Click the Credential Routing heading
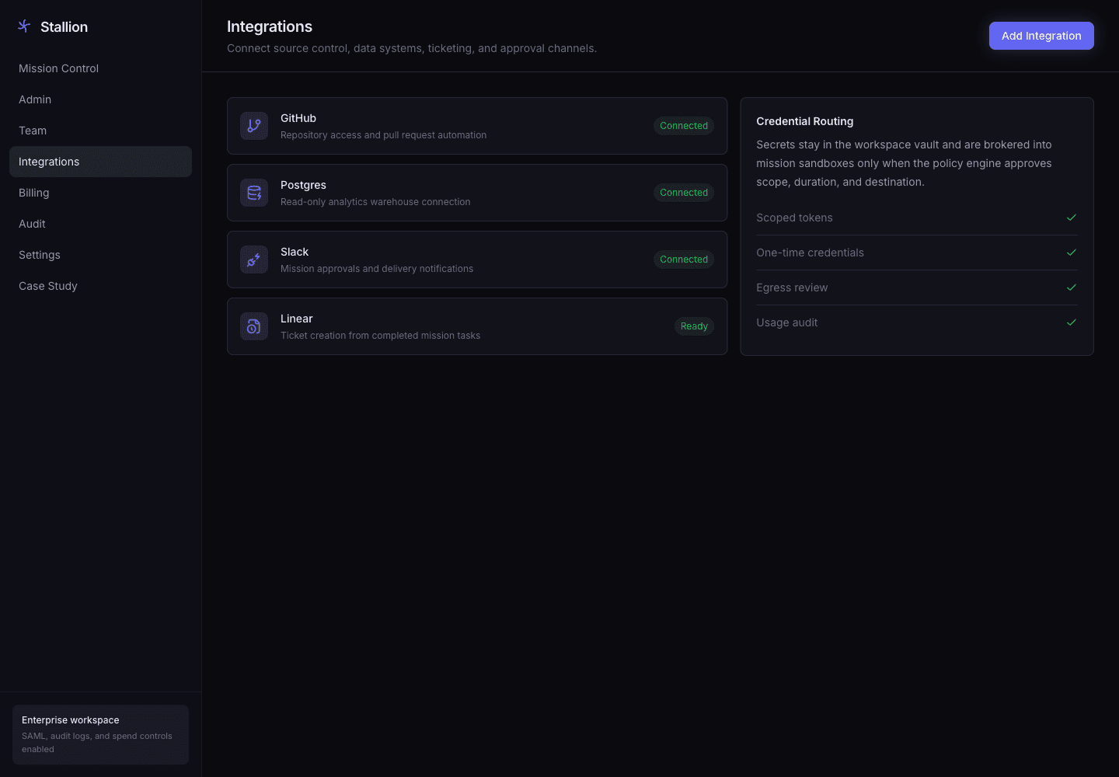 805,121
